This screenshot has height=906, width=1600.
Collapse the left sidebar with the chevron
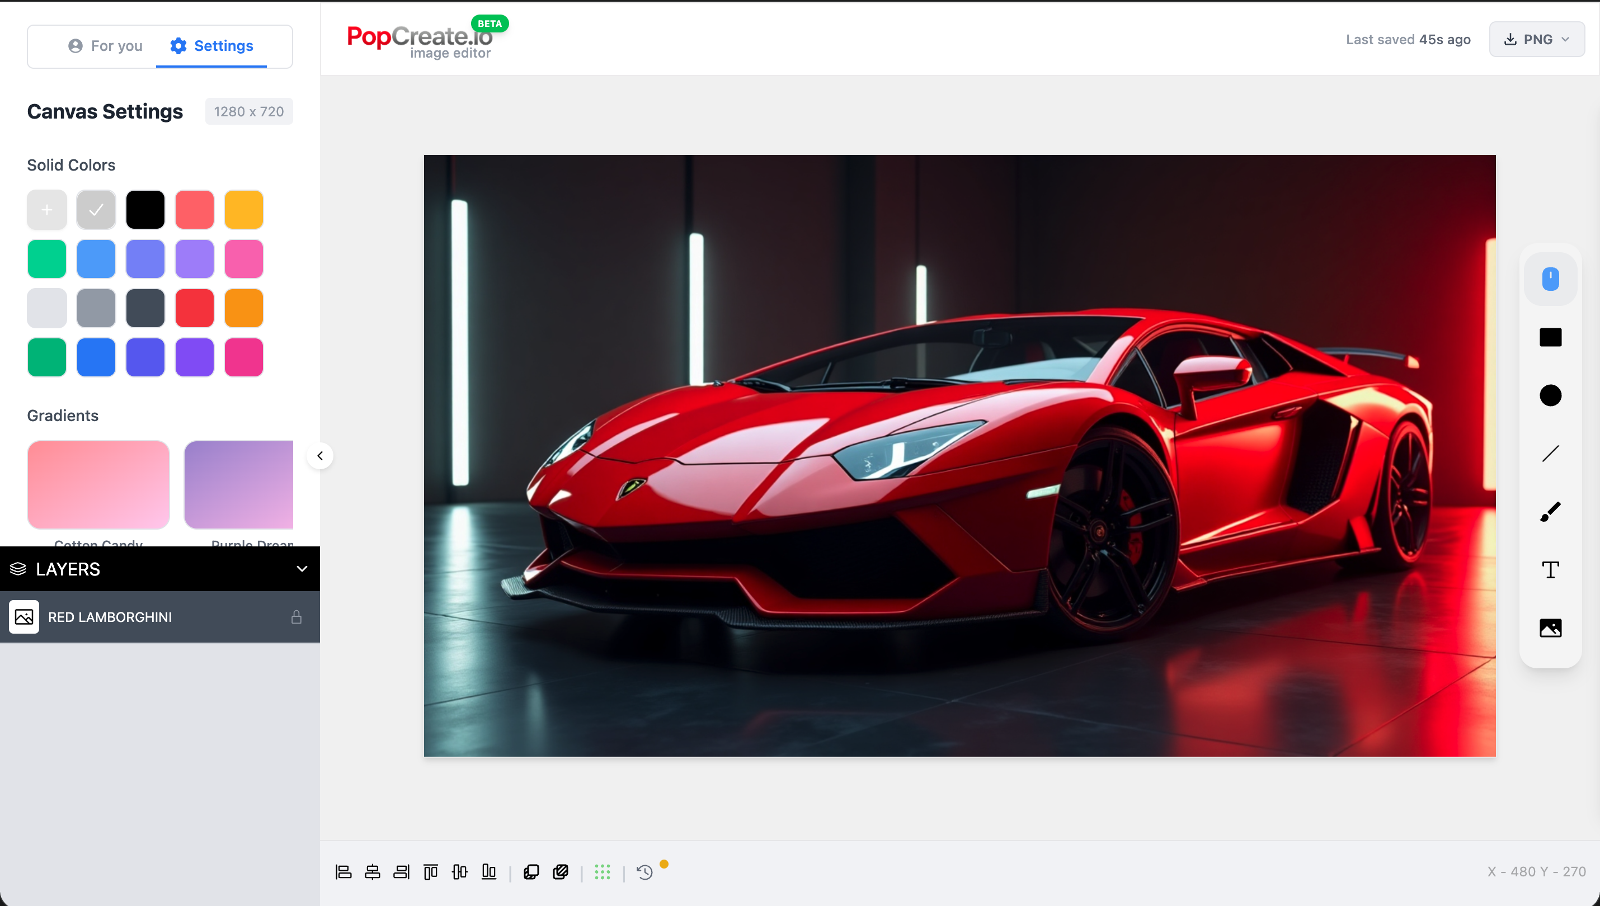(321, 455)
